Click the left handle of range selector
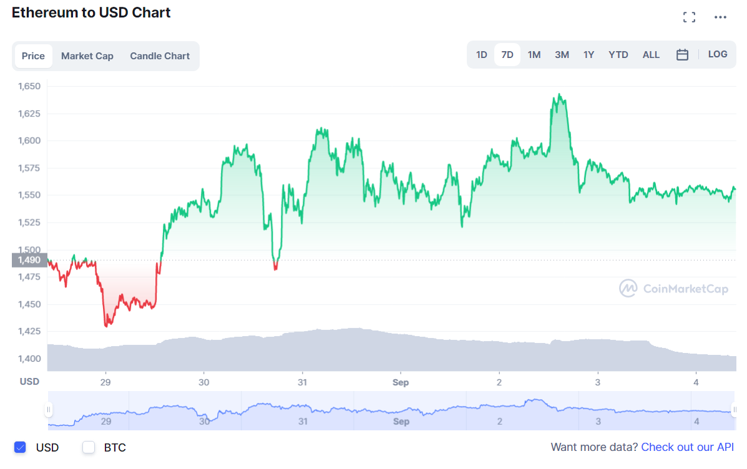The image size is (747, 469). pyautogui.click(x=49, y=410)
